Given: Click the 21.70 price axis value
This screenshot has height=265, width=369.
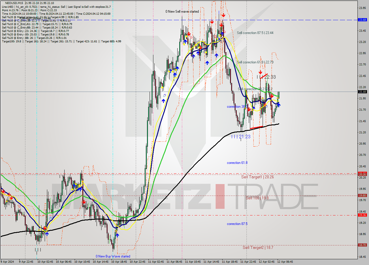Looking at the screenshot, I should click(362, 110).
